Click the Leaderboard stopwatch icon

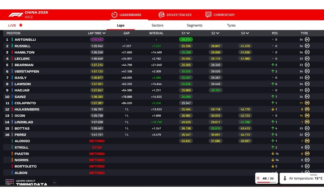pyautogui.click(x=114, y=15)
